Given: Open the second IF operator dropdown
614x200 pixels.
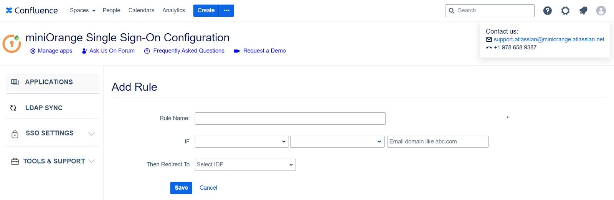Looking at the screenshot, I should 337,141.
